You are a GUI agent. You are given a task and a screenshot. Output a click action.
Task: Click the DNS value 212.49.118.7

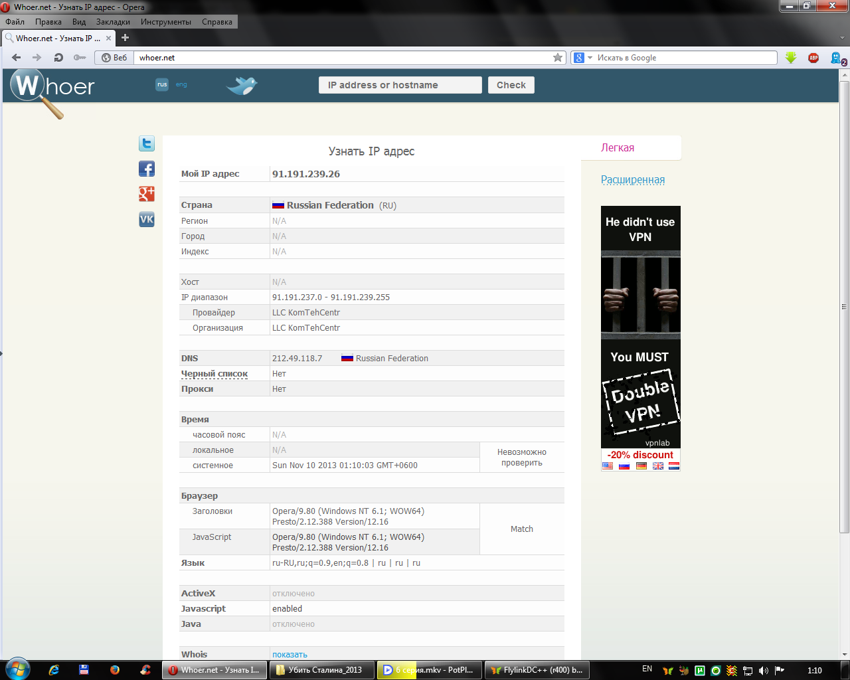(297, 359)
